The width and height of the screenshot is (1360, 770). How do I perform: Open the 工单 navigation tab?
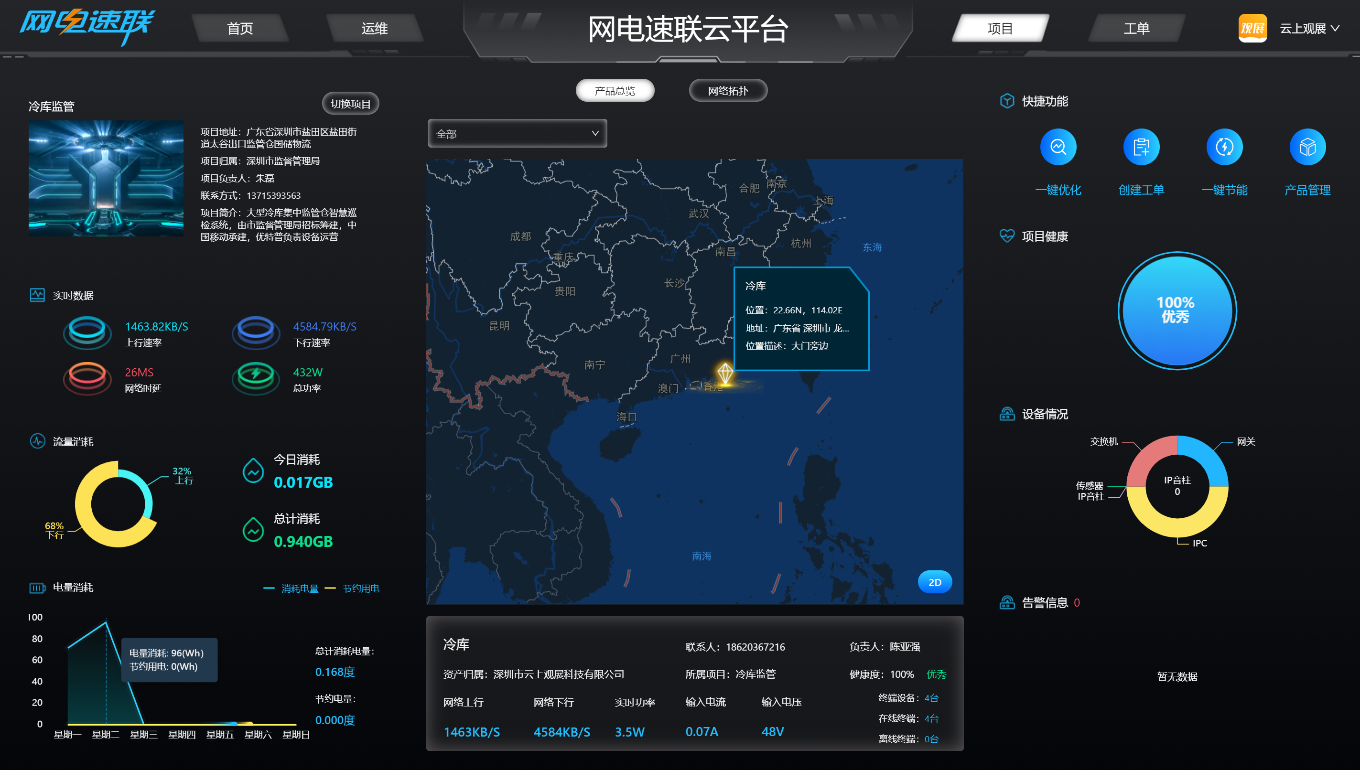click(x=1136, y=29)
